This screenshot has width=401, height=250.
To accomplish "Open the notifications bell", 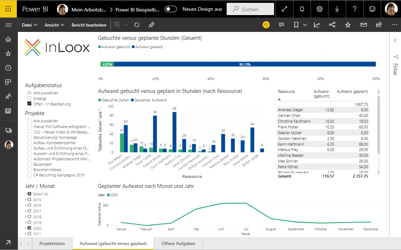I will coord(302,9).
